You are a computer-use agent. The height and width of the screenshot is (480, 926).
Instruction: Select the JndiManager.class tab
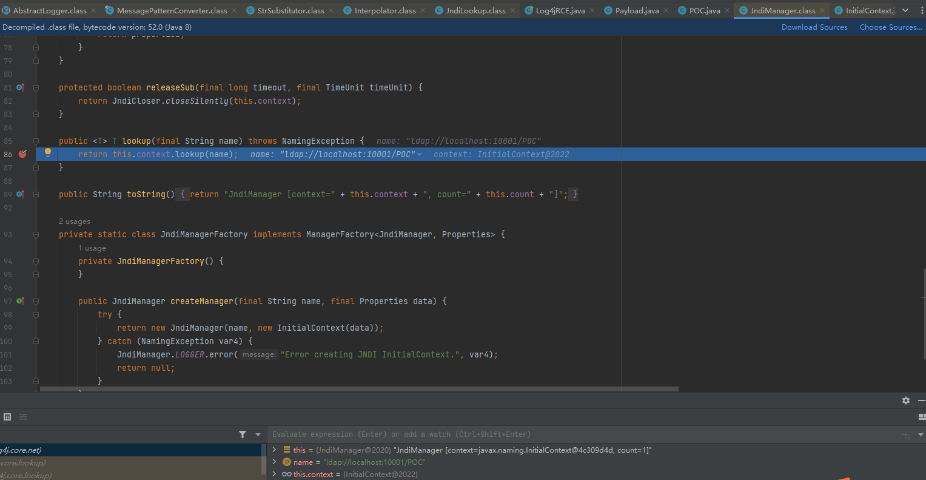click(783, 10)
